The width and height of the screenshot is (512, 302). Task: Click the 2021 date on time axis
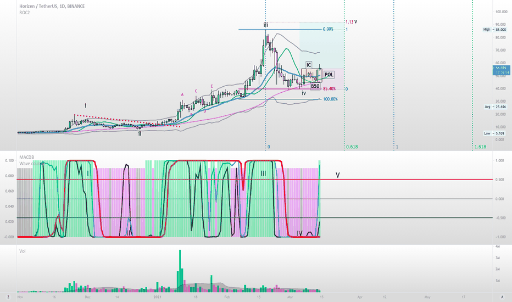(157, 297)
